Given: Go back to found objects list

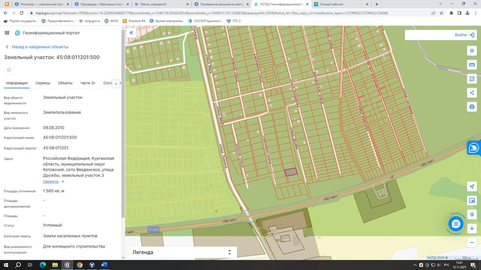Looking at the screenshot, I should (36, 47).
